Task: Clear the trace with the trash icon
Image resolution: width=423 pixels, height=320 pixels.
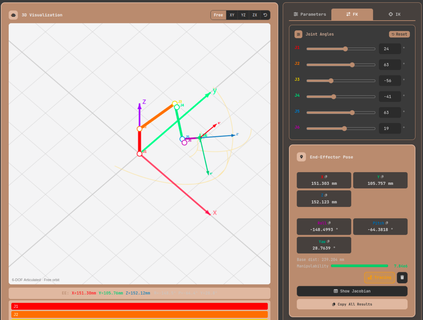Action: pos(402,278)
